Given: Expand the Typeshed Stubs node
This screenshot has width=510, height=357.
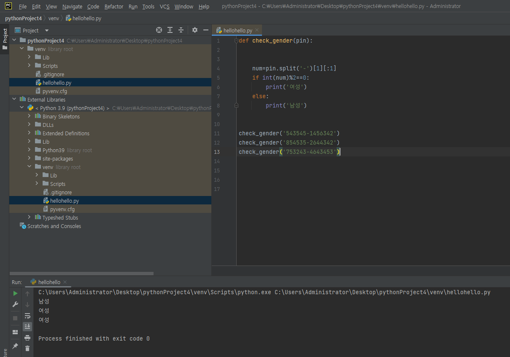Looking at the screenshot, I should click(x=29, y=217).
